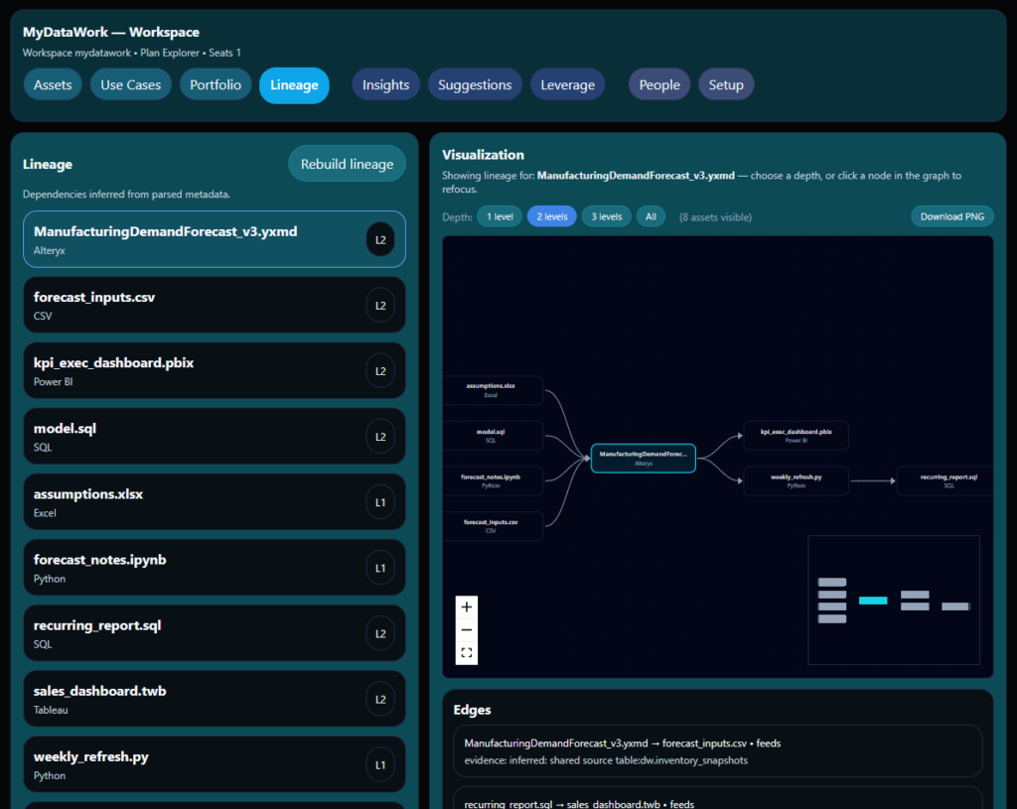Screen dimensions: 1017x809
Task: Click the 'MyDataWork — Workspace' title
Action: click(111, 32)
